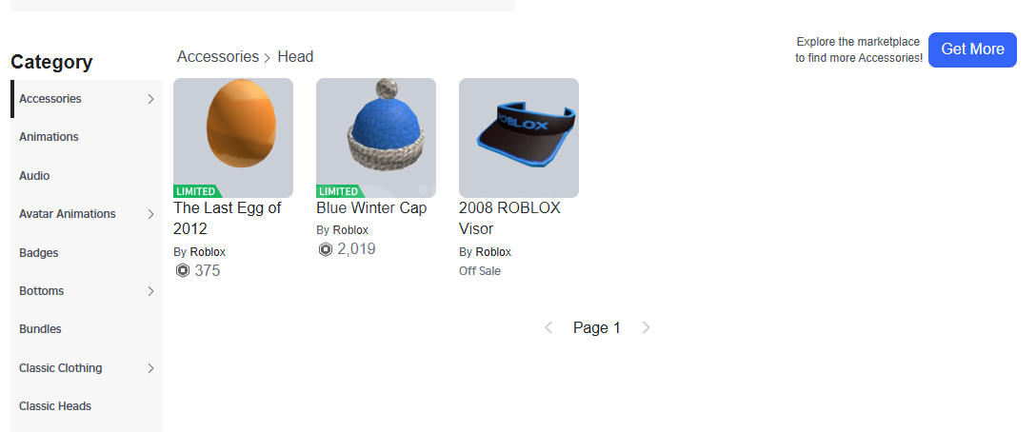Viewport: 1036px width, 432px height.
Task: Open the Badges category
Action: click(x=39, y=252)
